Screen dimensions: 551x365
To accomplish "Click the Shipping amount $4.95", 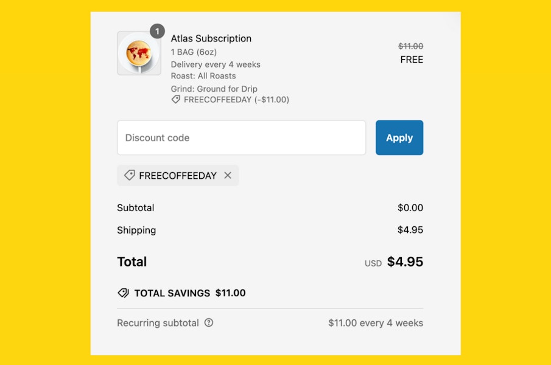I will pos(410,230).
